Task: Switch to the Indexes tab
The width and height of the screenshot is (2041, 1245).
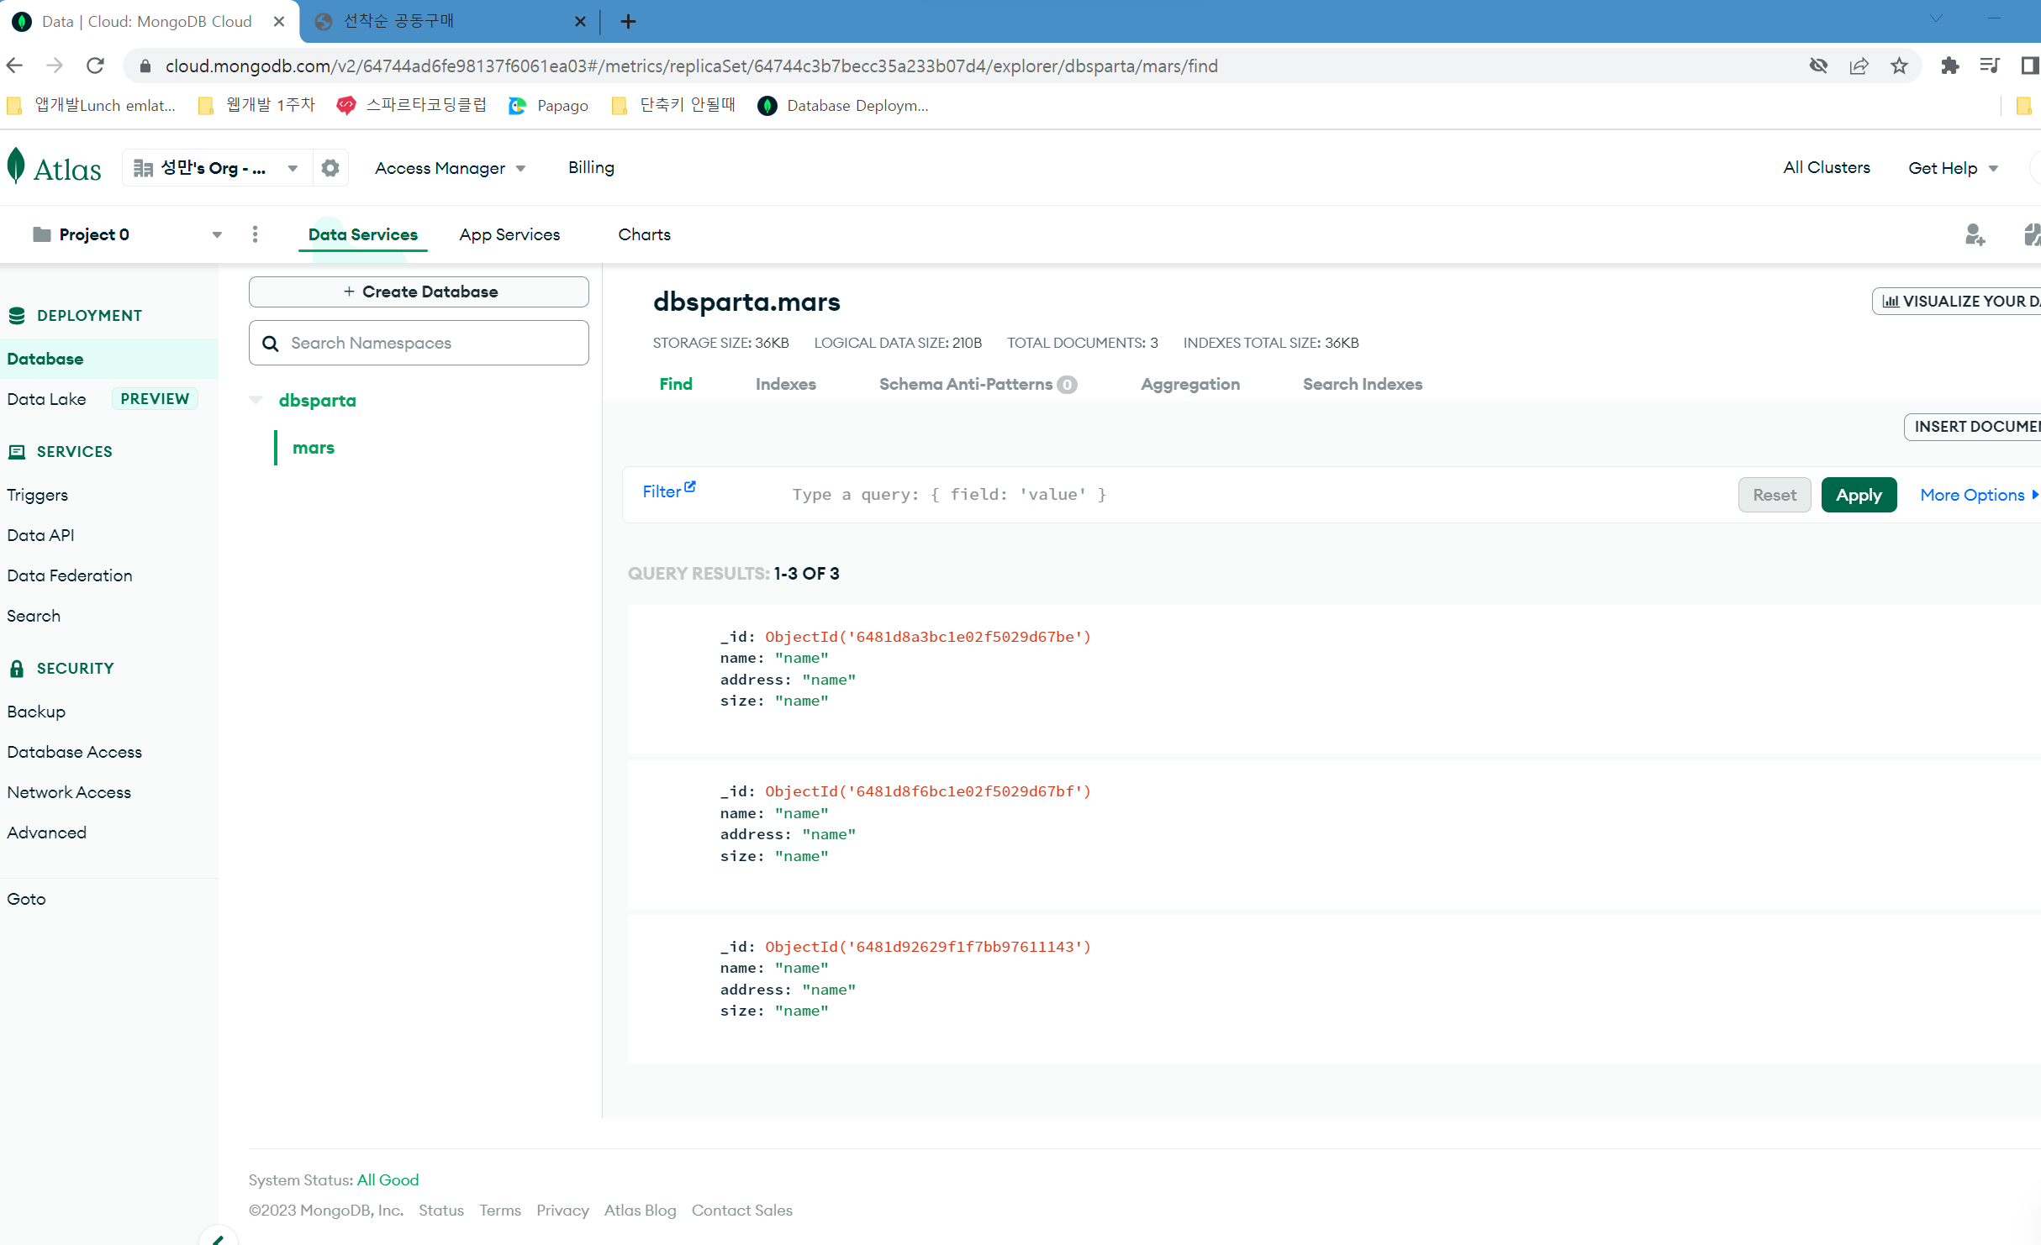Action: tap(785, 384)
